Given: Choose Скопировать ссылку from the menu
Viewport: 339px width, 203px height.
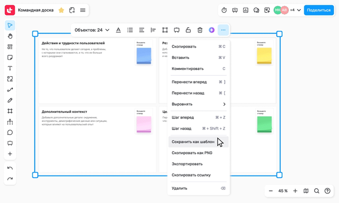Looking at the screenshot, I should 199,175.
